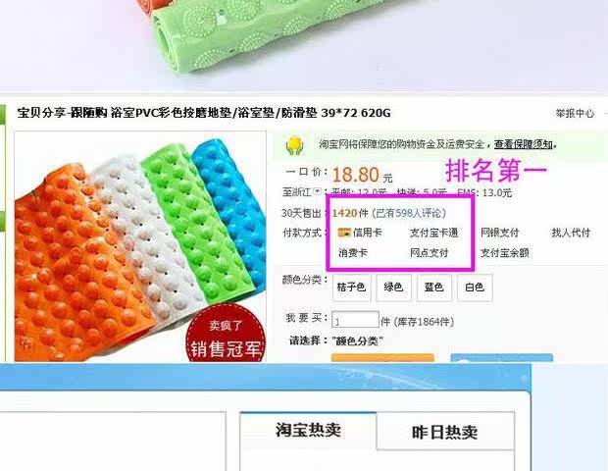Select the 桔子色 color option
608x471 pixels.
tap(351, 288)
